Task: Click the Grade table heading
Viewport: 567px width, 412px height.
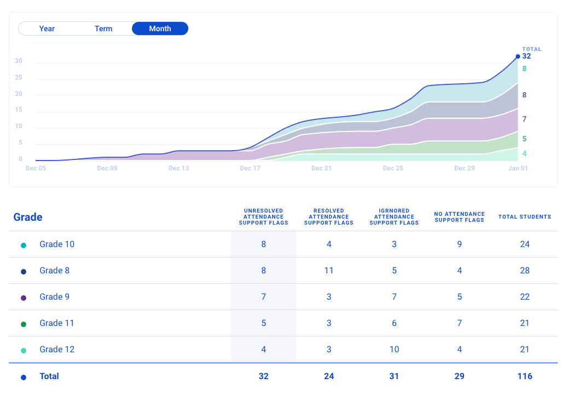Action: coord(28,217)
